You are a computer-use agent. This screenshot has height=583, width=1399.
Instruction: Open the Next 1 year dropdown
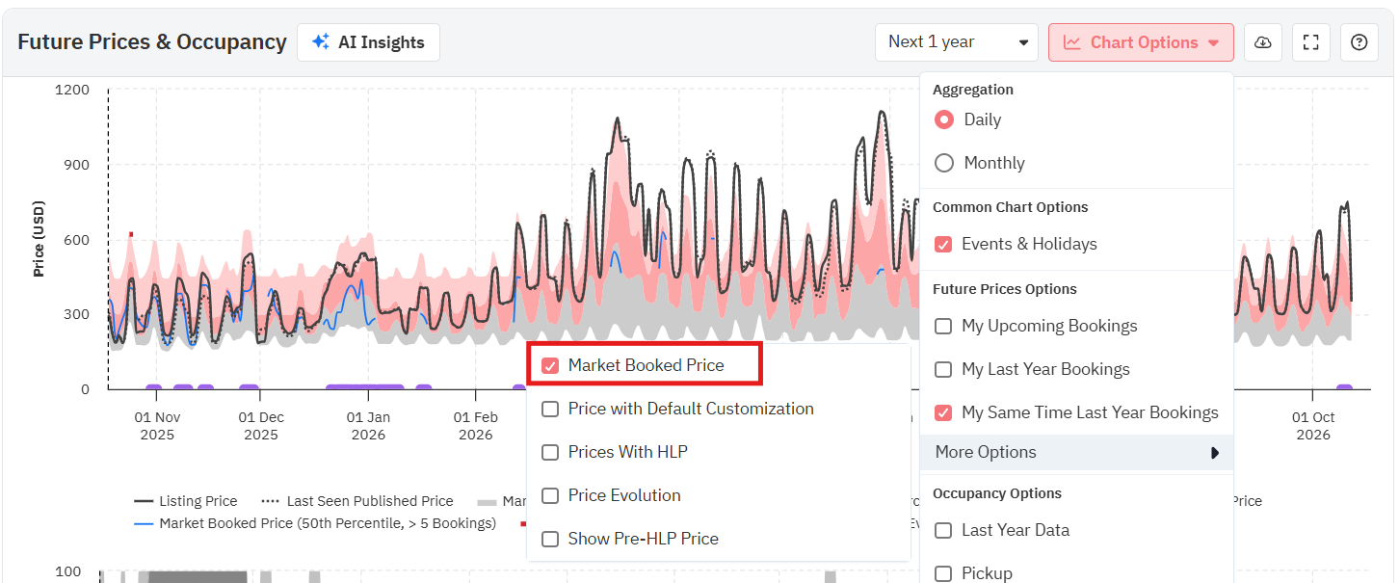956,42
